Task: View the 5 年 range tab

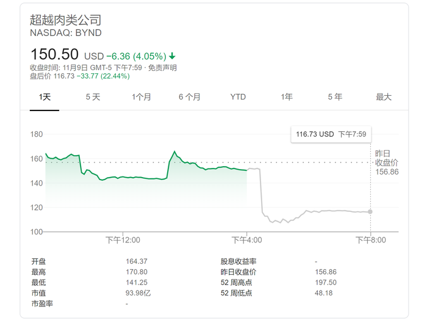Action: point(335,97)
